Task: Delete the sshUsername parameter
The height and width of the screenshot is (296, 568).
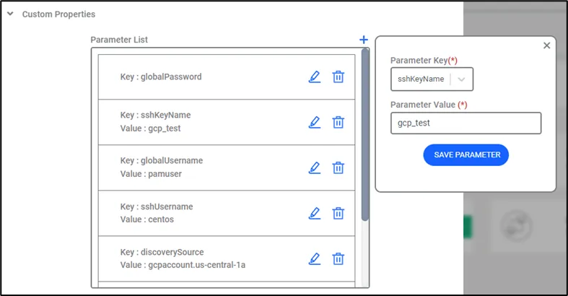Action: [x=338, y=214]
